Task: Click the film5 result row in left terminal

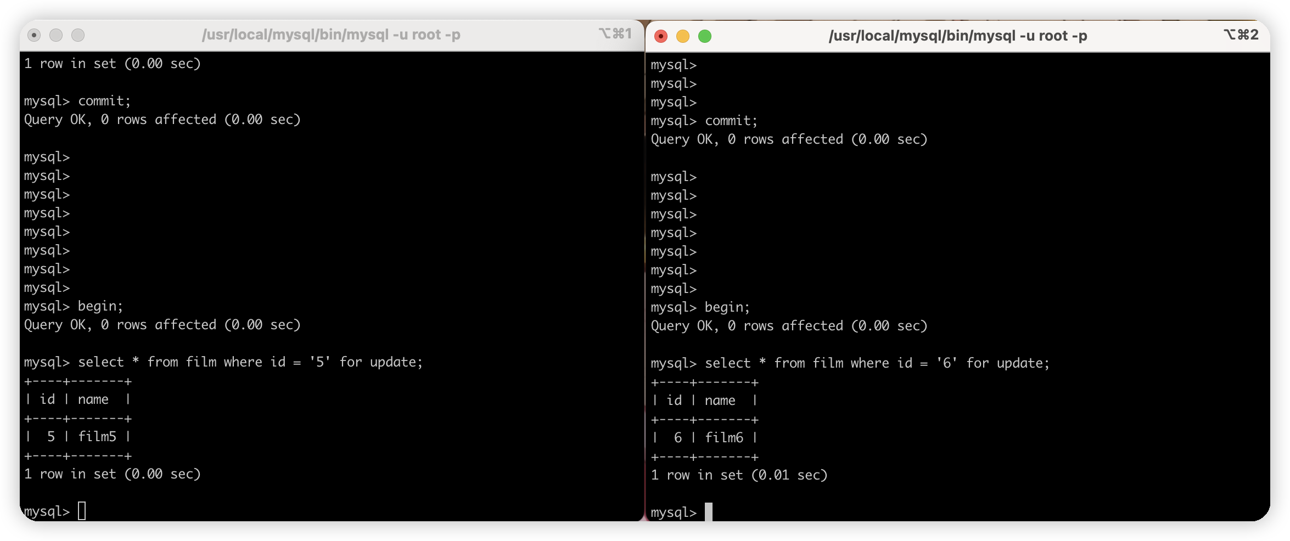Action: (x=77, y=437)
